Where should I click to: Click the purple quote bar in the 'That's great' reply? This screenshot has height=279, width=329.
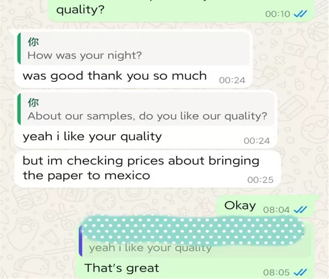tap(80, 241)
